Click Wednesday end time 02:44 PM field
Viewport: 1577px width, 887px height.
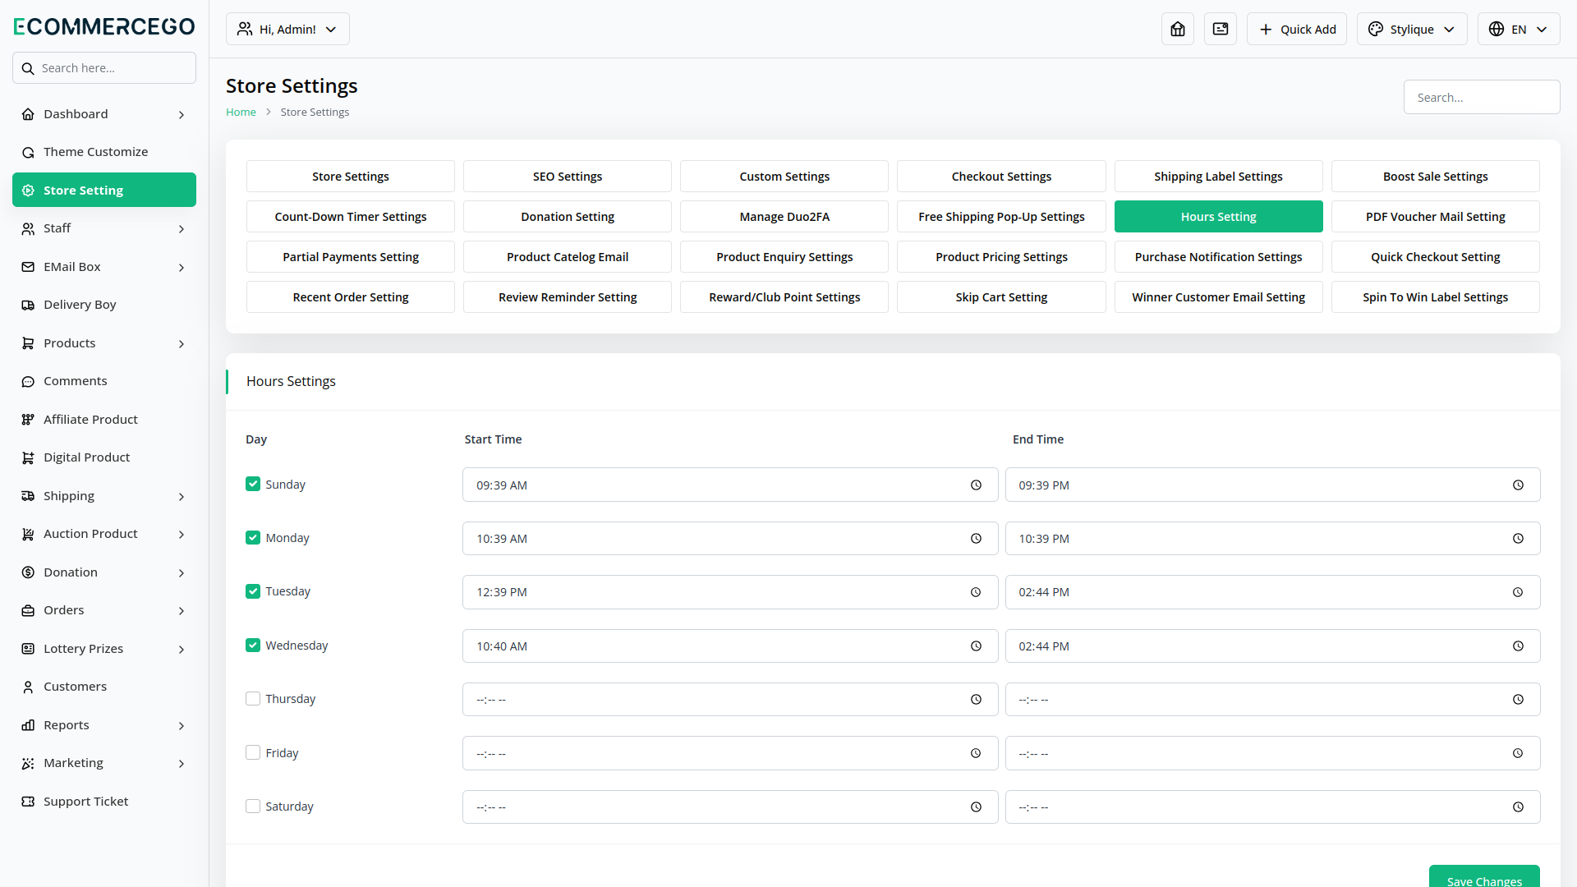tap(1272, 646)
